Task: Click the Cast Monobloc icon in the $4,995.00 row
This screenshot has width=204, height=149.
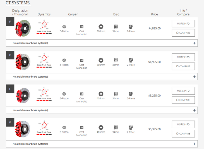Action: point(82,60)
